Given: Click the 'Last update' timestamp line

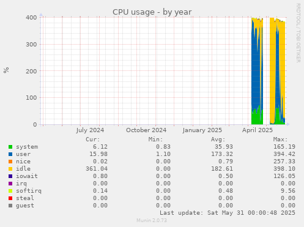Looking at the screenshot, I should [x=228, y=213].
